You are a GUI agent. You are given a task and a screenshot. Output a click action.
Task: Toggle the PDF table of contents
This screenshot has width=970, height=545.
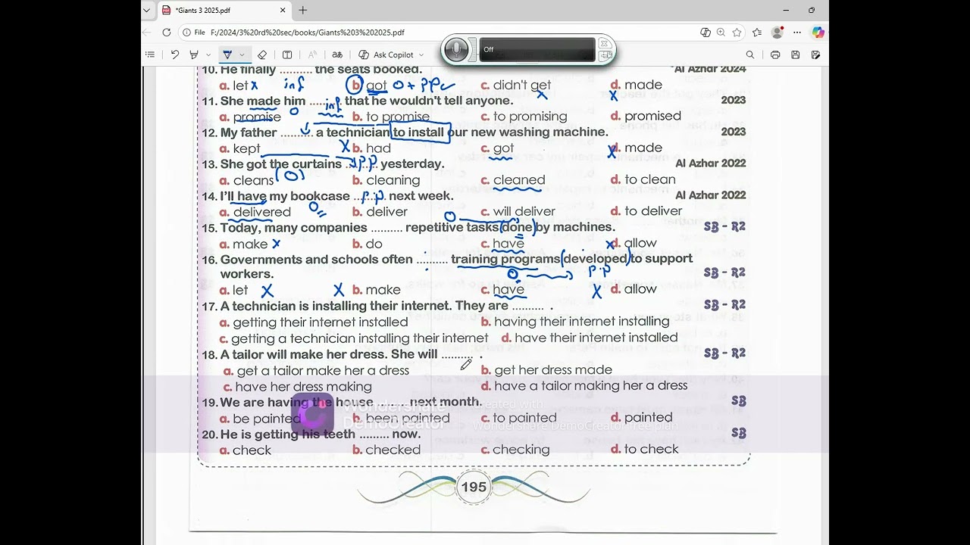coord(150,54)
